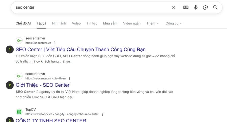Select the Tất cả tab
Image resolution: width=227 pixels, height=122 pixels.
41,23
